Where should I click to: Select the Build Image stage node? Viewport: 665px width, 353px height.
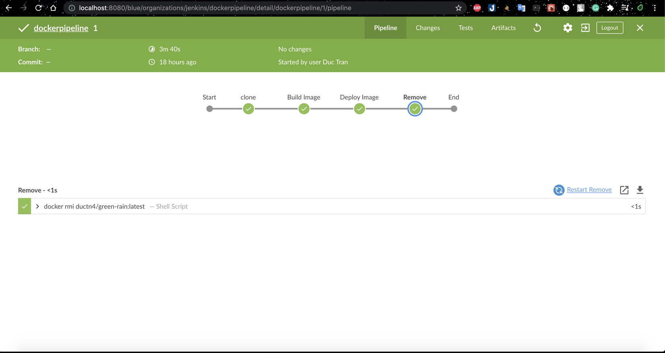(304, 109)
